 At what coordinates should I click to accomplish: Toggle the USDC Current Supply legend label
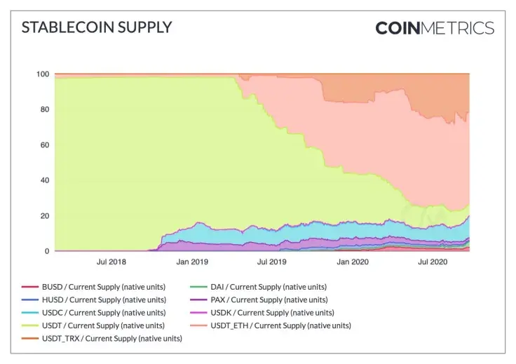click(x=104, y=313)
